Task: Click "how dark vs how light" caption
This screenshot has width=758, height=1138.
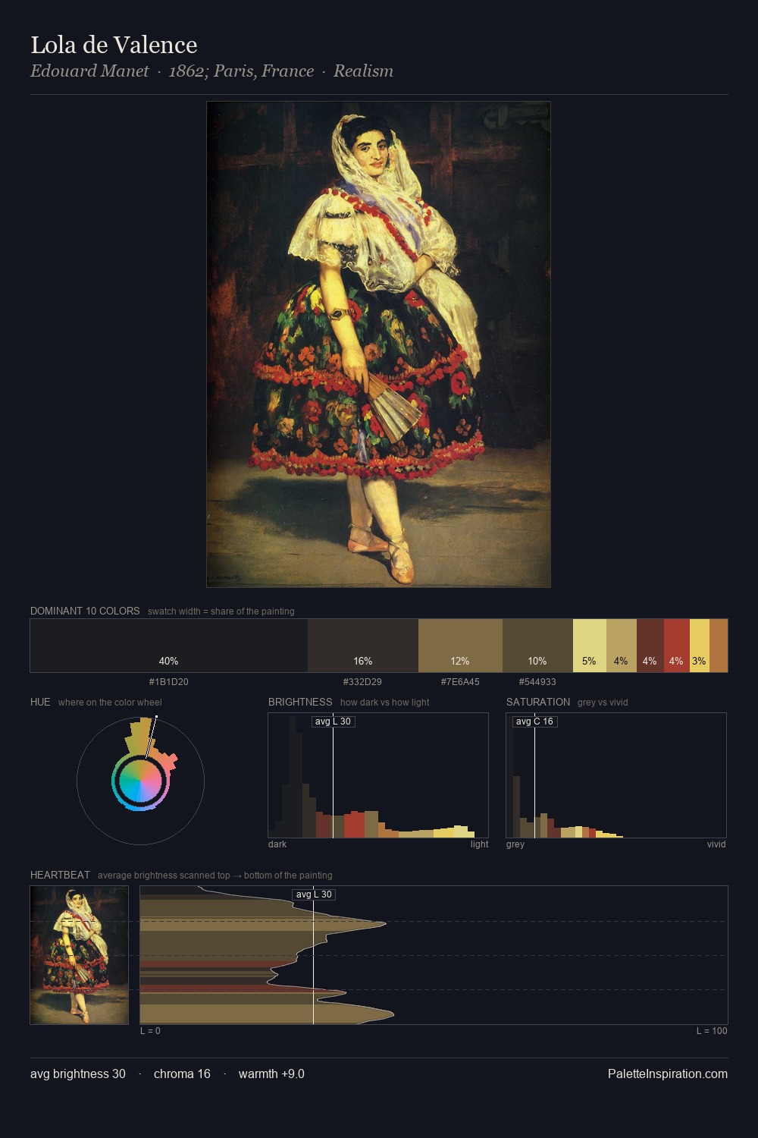Action: click(384, 703)
